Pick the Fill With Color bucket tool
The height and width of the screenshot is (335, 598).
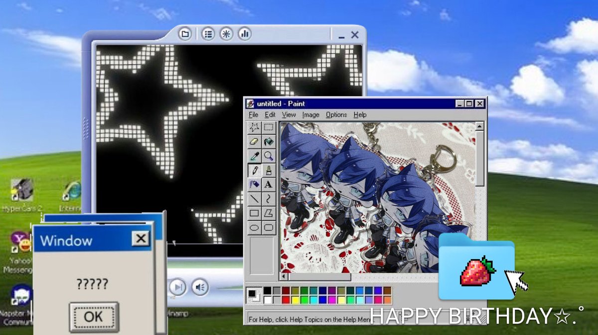(269, 142)
